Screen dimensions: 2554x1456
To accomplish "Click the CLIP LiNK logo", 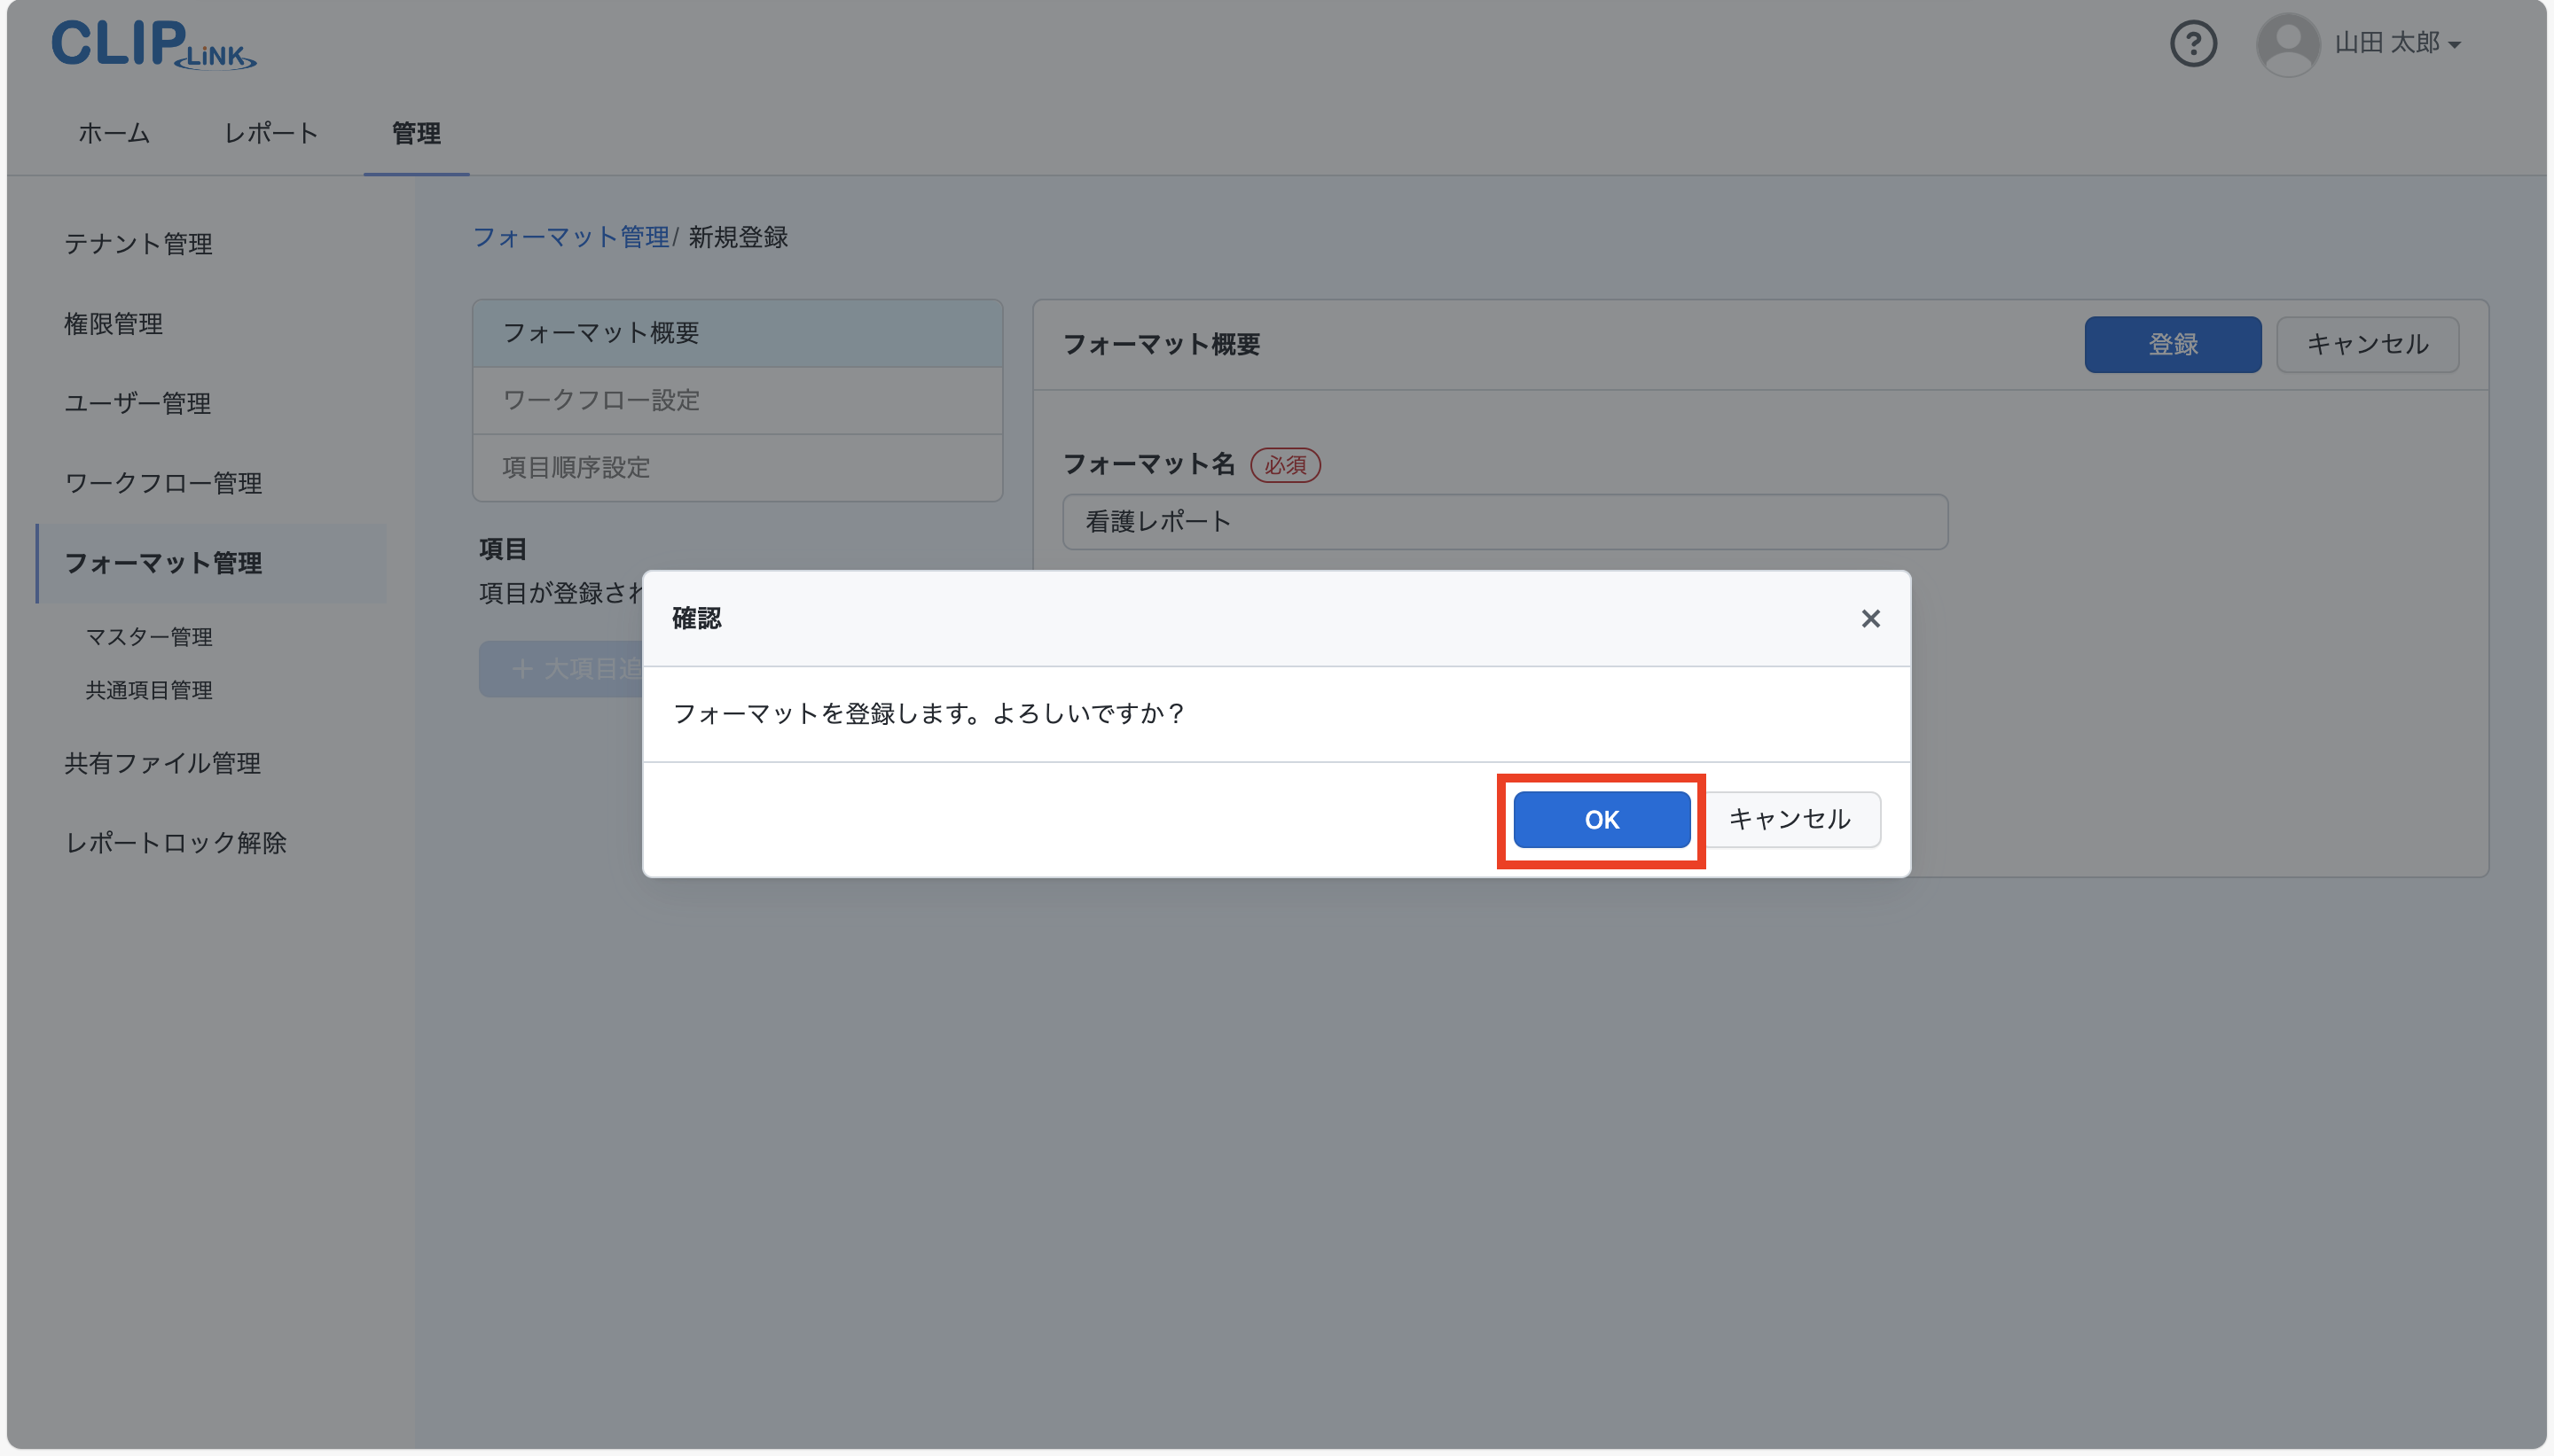I will tap(152, 43).
